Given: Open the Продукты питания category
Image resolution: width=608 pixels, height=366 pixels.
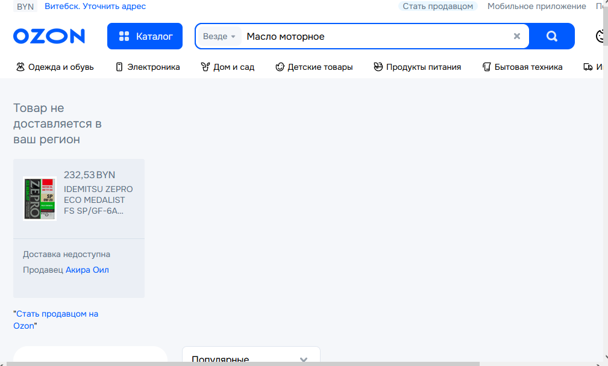Looking at the screenshot, I should [417, 67].
